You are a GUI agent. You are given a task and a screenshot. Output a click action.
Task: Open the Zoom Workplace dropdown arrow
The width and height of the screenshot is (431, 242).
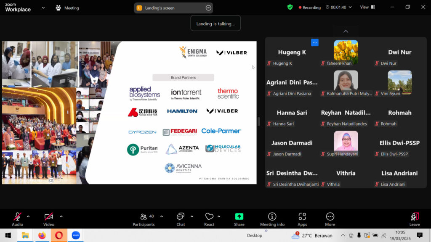point(43,8)
